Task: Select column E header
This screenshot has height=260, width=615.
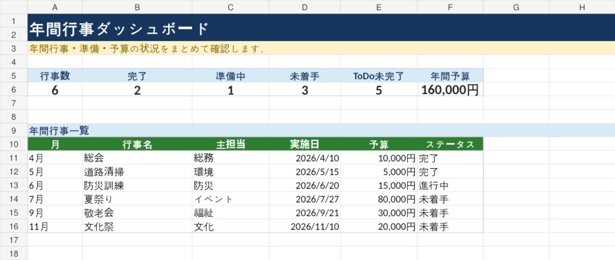Action: click(379, 7)
